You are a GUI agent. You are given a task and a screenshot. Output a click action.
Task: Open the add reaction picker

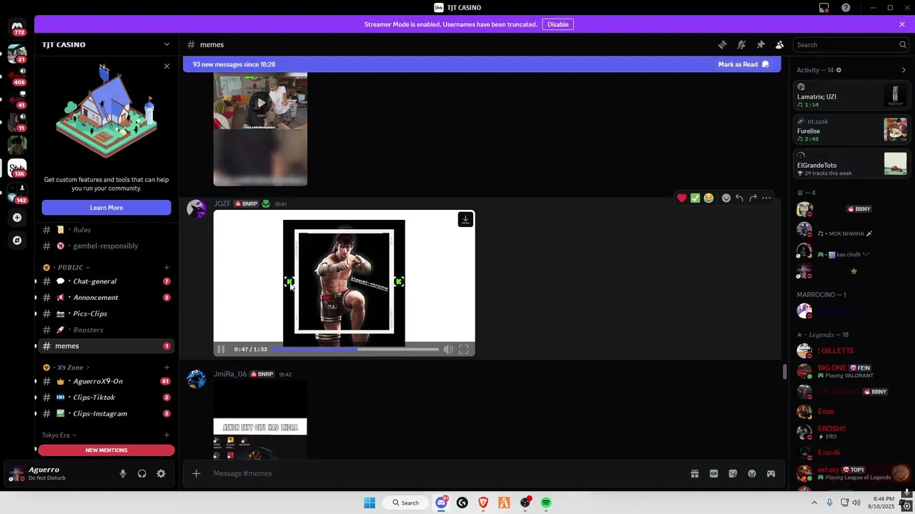pyautogui.click(x=726, y=198)
